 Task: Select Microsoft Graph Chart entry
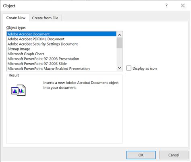click(x=62, y=54)
